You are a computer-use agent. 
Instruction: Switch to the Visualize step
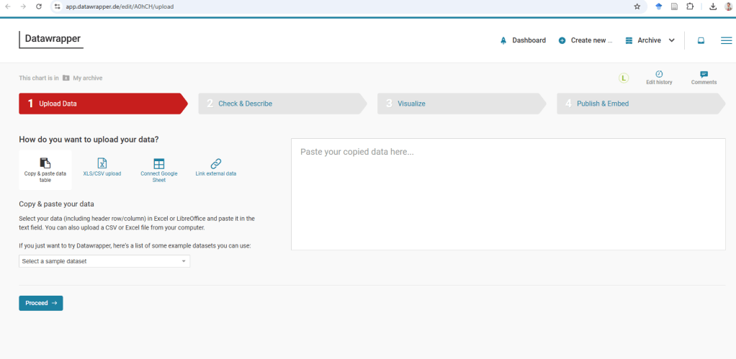(411, 104)
